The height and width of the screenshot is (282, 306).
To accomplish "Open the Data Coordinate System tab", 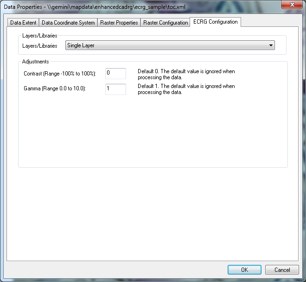I will tap(68, 23).
